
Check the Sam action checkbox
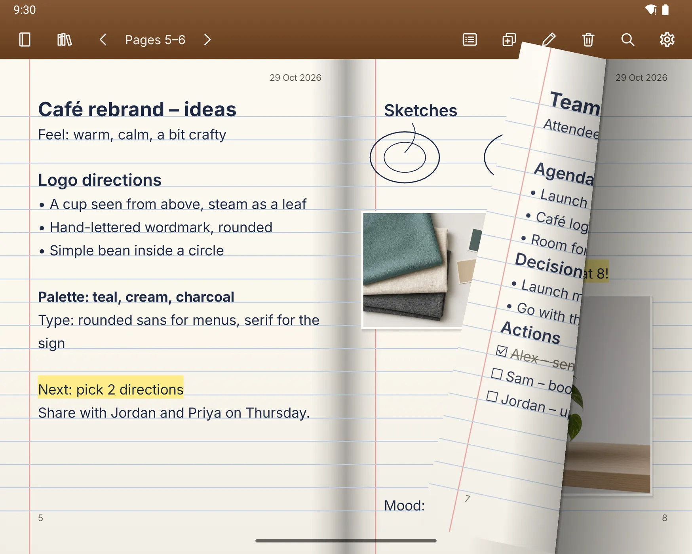click(x=497, y=374)
